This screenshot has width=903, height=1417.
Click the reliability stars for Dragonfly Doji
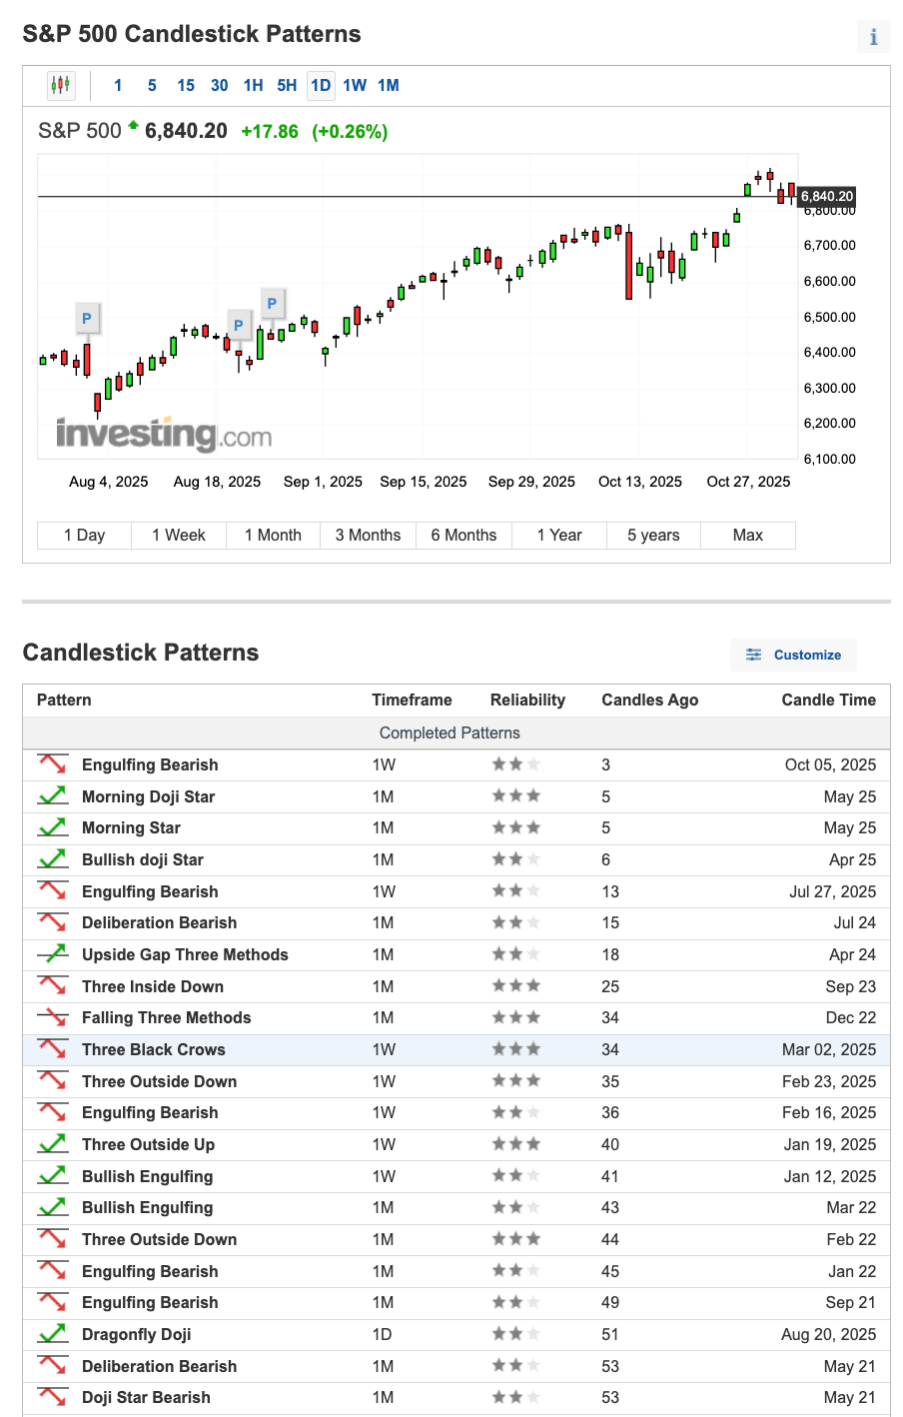[515, 1334]
